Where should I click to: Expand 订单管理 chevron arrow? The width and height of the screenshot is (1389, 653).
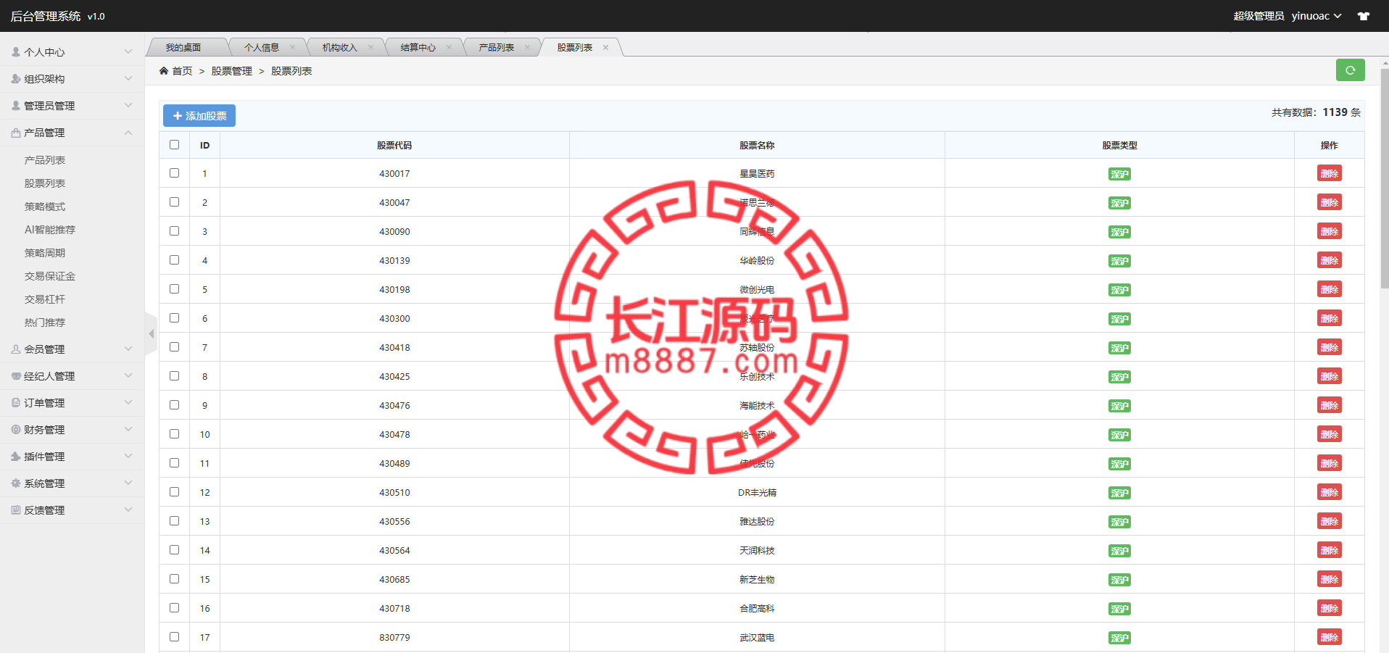[128, 402]
